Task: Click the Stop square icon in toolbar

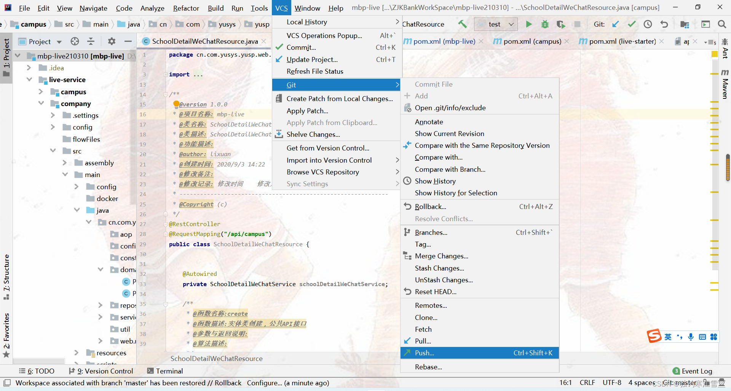Action: (x=577, y=24)
